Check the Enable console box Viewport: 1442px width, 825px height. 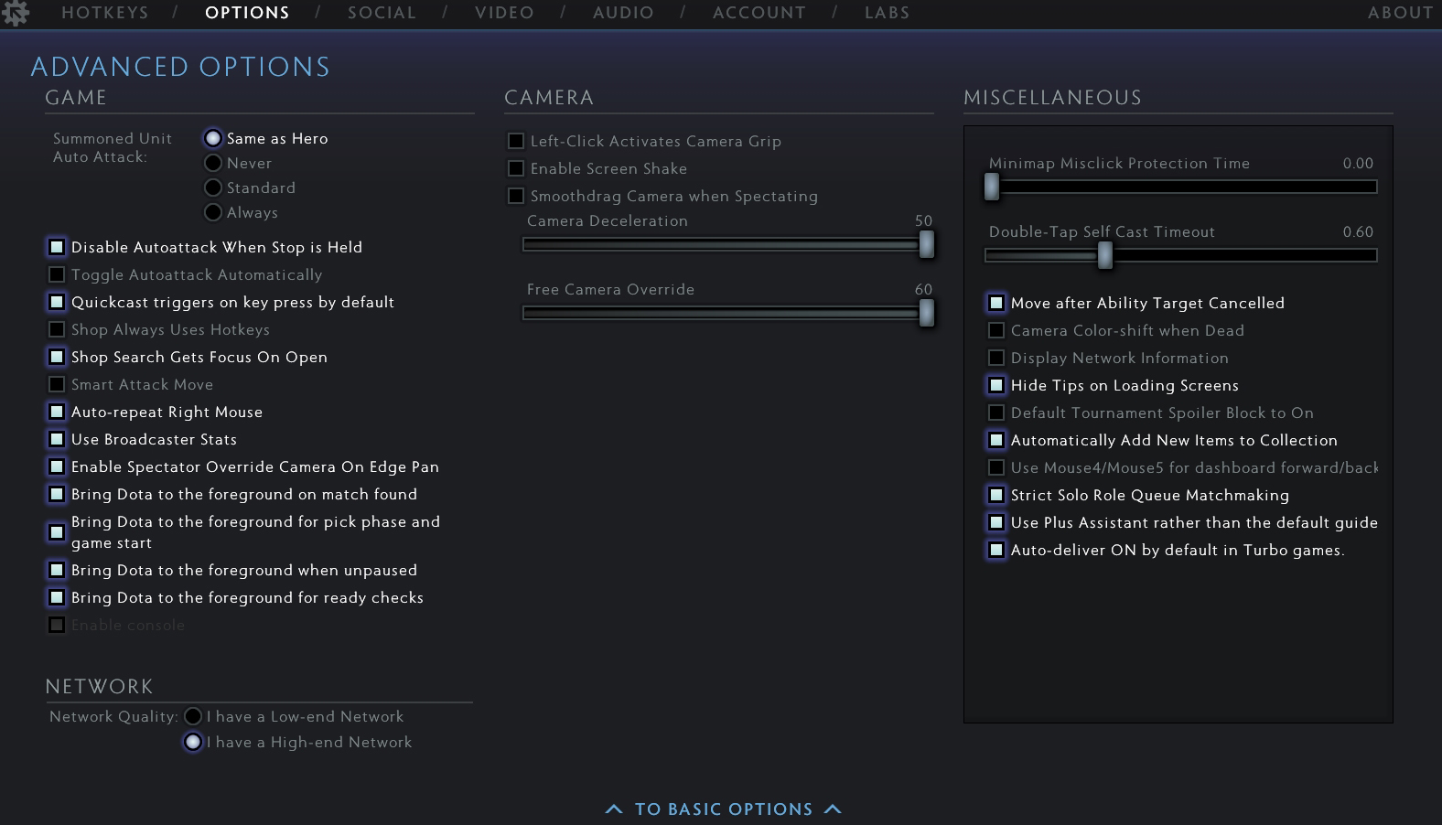[57, 625]
